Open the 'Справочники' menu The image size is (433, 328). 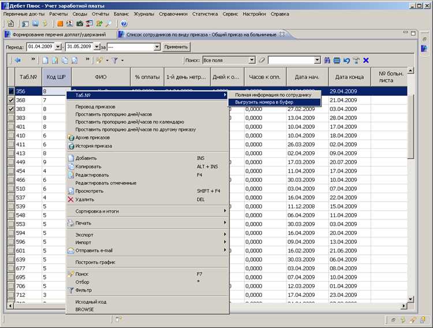(173, 14)
